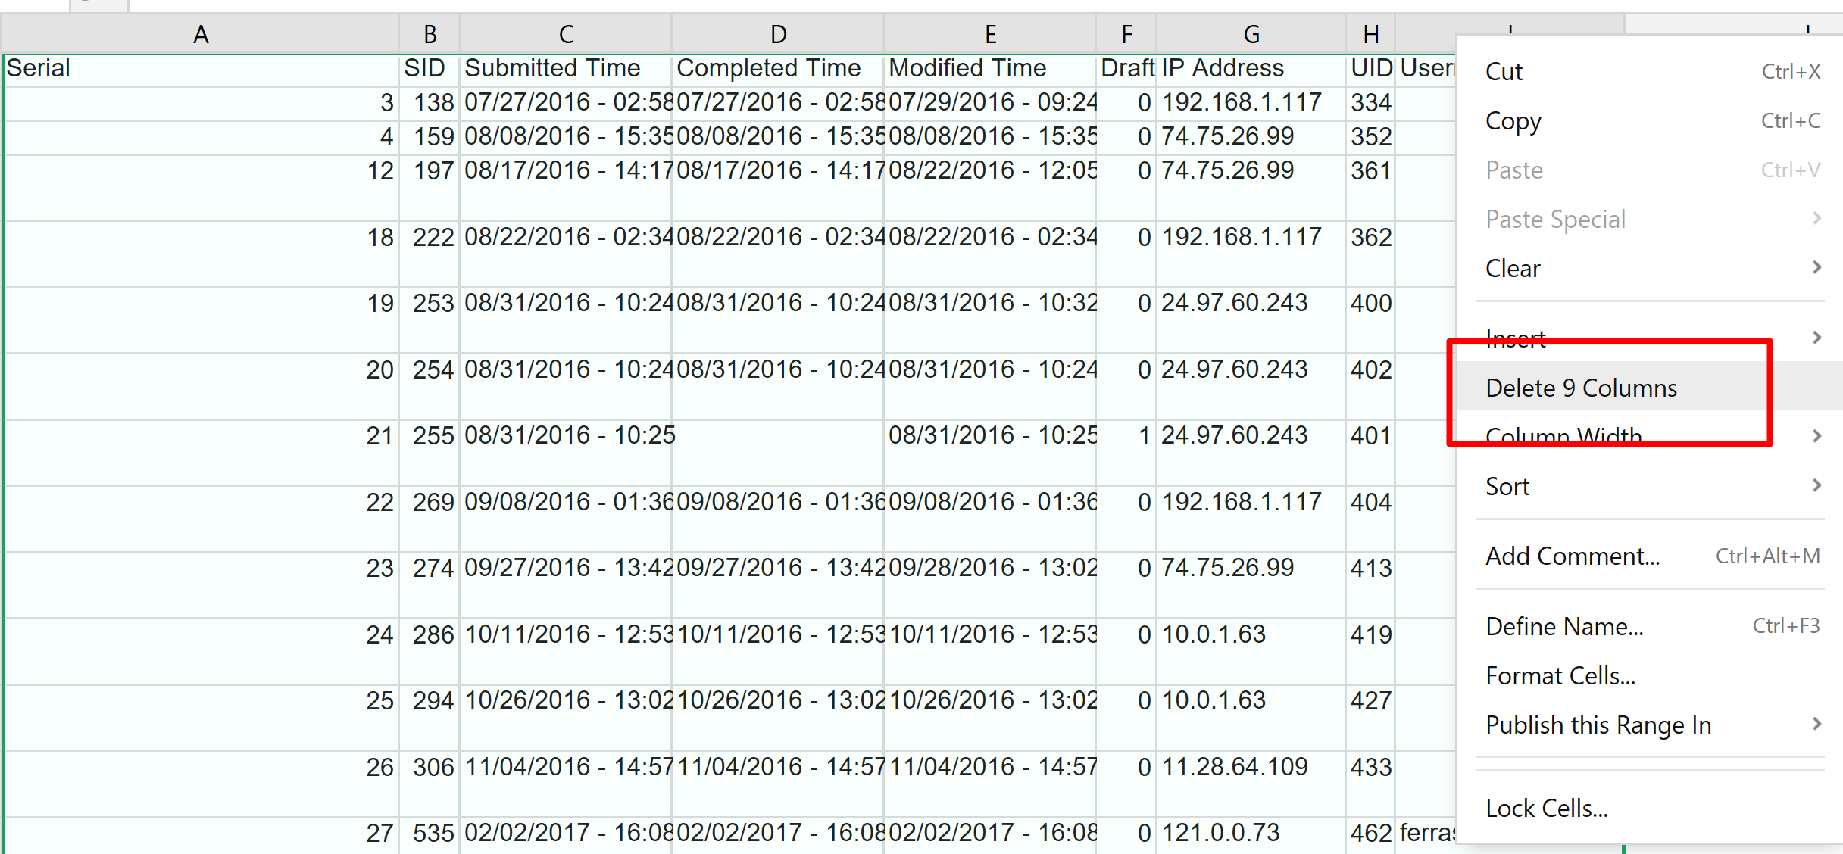1843x854 pixels.
Task: Expand Column Width submenu arrow
Action: (x=1816, y=436)
